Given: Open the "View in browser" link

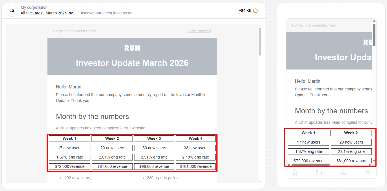Looking at the screenshot, I should coord(199,31).
